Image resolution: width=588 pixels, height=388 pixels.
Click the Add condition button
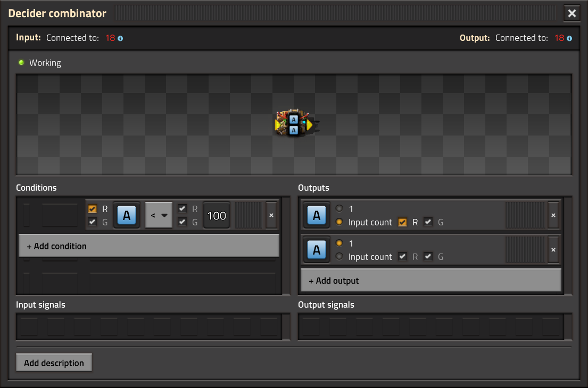[149, 246]
